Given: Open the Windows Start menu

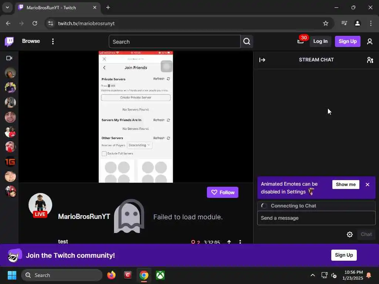Looking at the screenshot, I should coord(12,275).
